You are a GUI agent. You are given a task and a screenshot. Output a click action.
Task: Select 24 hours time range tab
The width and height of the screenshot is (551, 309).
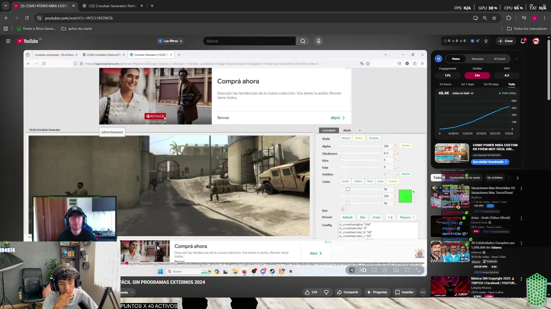click(x=445, y=85)
